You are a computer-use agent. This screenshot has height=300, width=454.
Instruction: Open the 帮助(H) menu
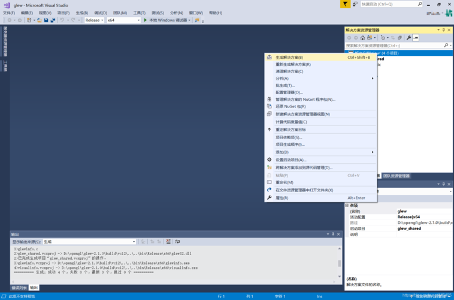(x=216, y=13)
